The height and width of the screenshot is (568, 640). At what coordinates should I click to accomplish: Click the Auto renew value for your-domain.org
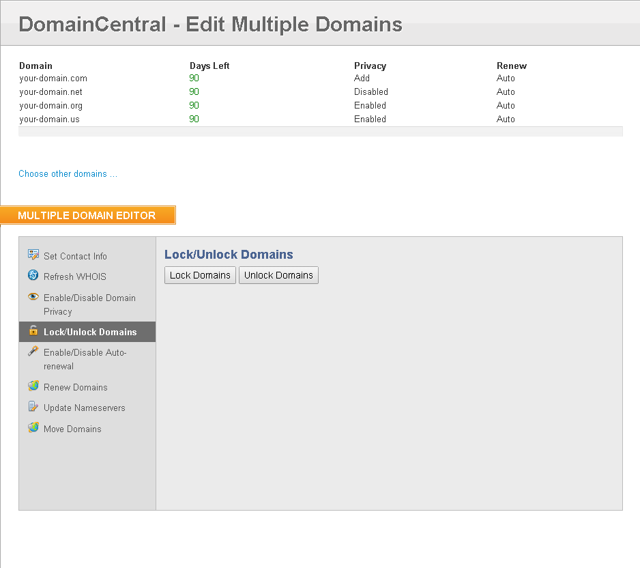tap(506, 105)
